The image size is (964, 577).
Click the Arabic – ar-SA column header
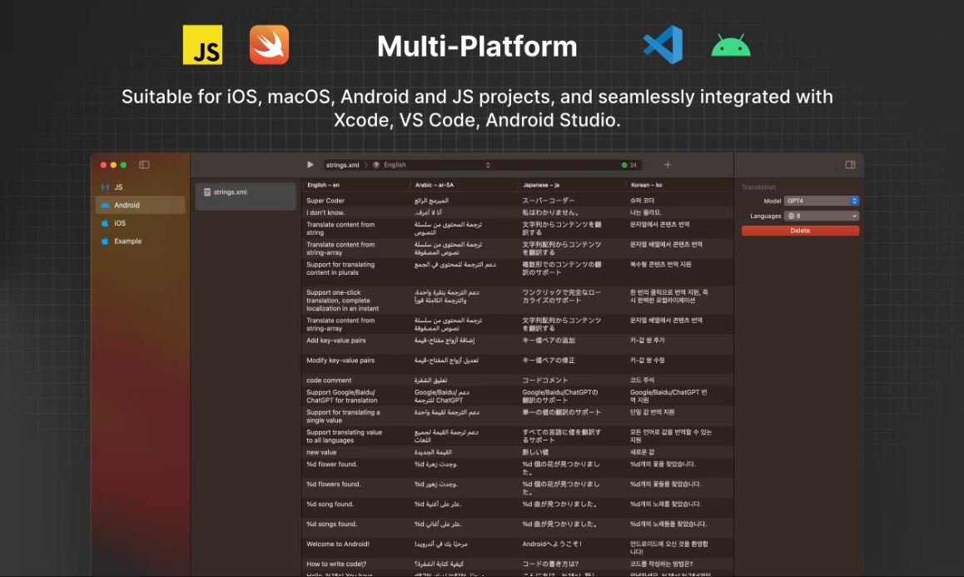pos(434,185)
